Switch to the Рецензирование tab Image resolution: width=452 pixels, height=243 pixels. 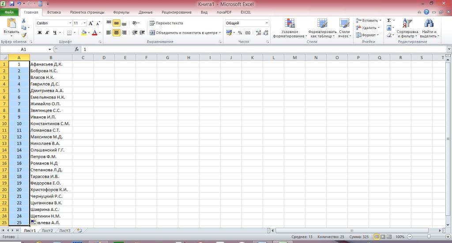coord(177,12)
